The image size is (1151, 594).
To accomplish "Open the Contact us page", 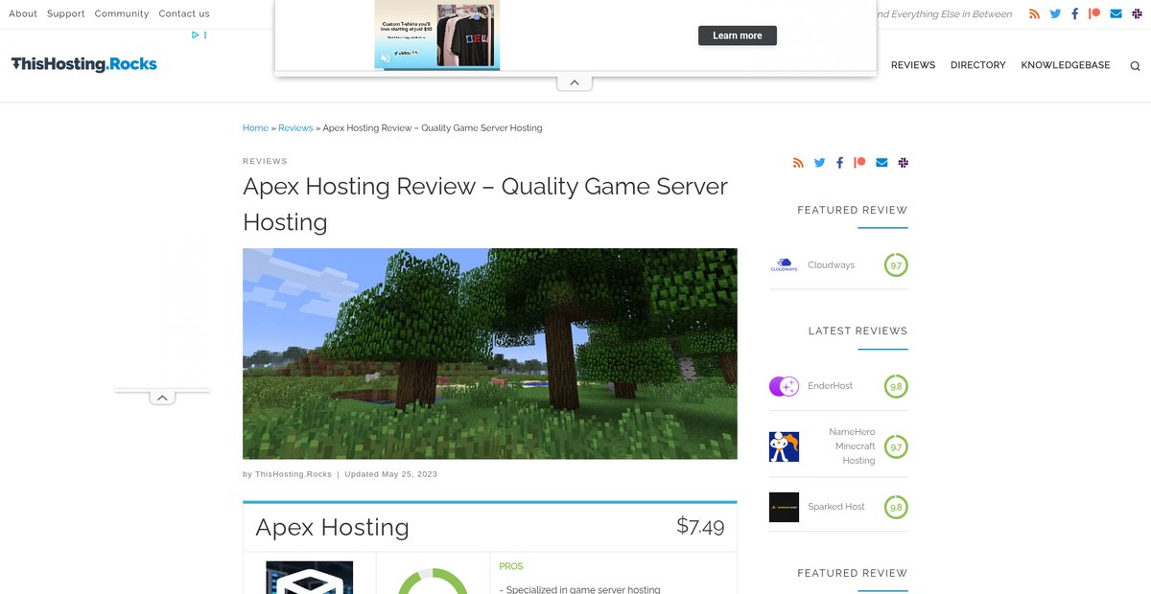I will pos(184,13).
